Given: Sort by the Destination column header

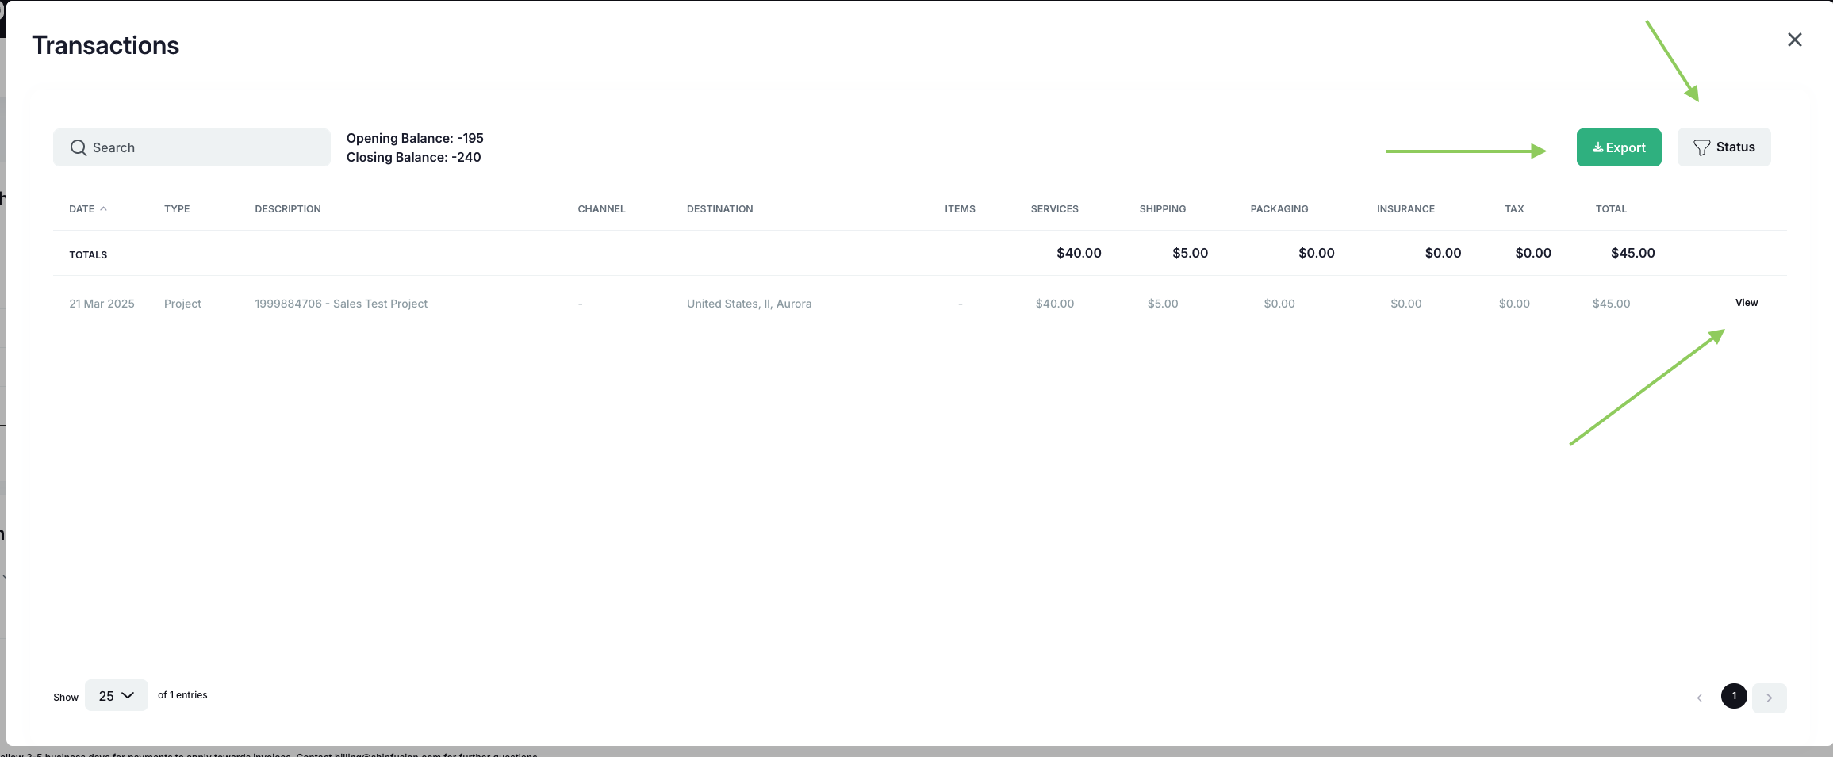Looking at the screenshot, I should pos(719,209).
